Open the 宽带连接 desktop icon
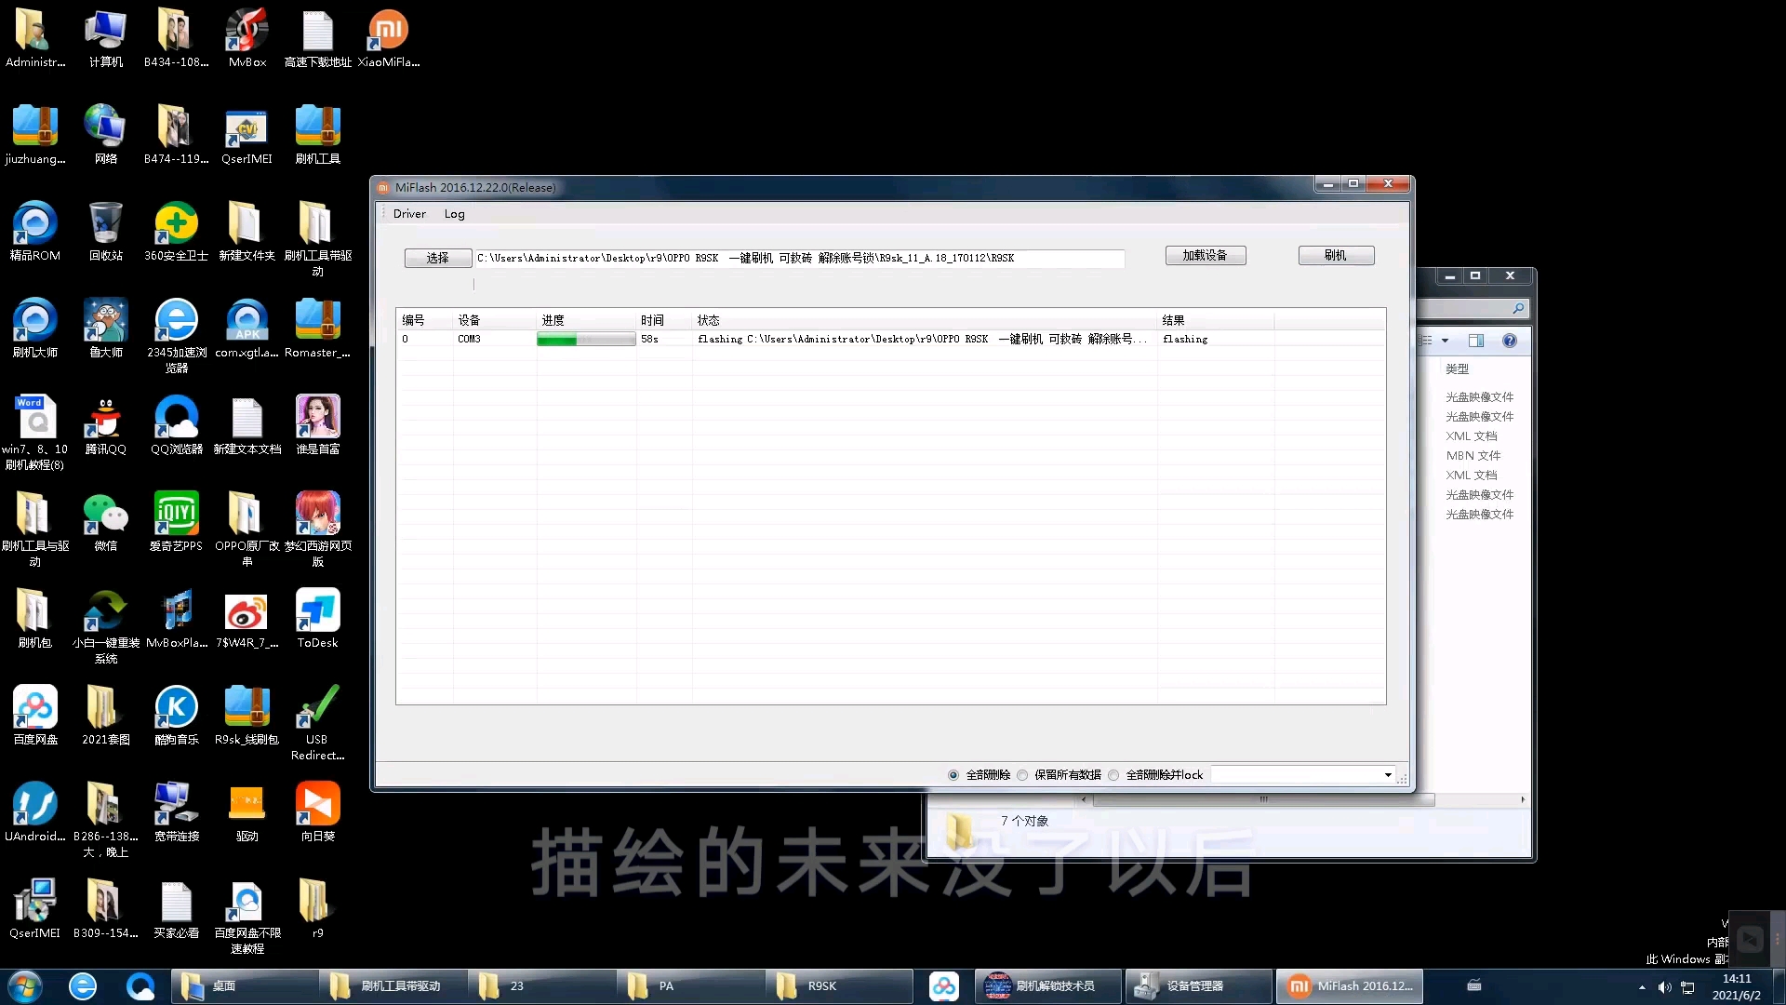 point(177,813)
